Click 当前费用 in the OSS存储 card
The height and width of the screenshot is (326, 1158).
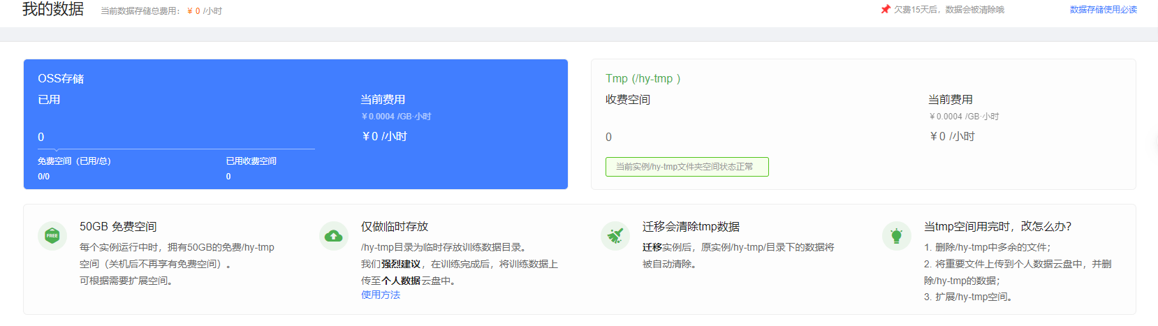(x=383, y=100)
